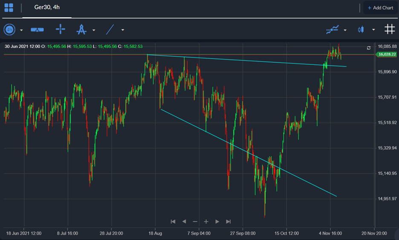Expand the timeframe dropdown arrow
This screenshot has height=240, width=399.
click(21, 30)
